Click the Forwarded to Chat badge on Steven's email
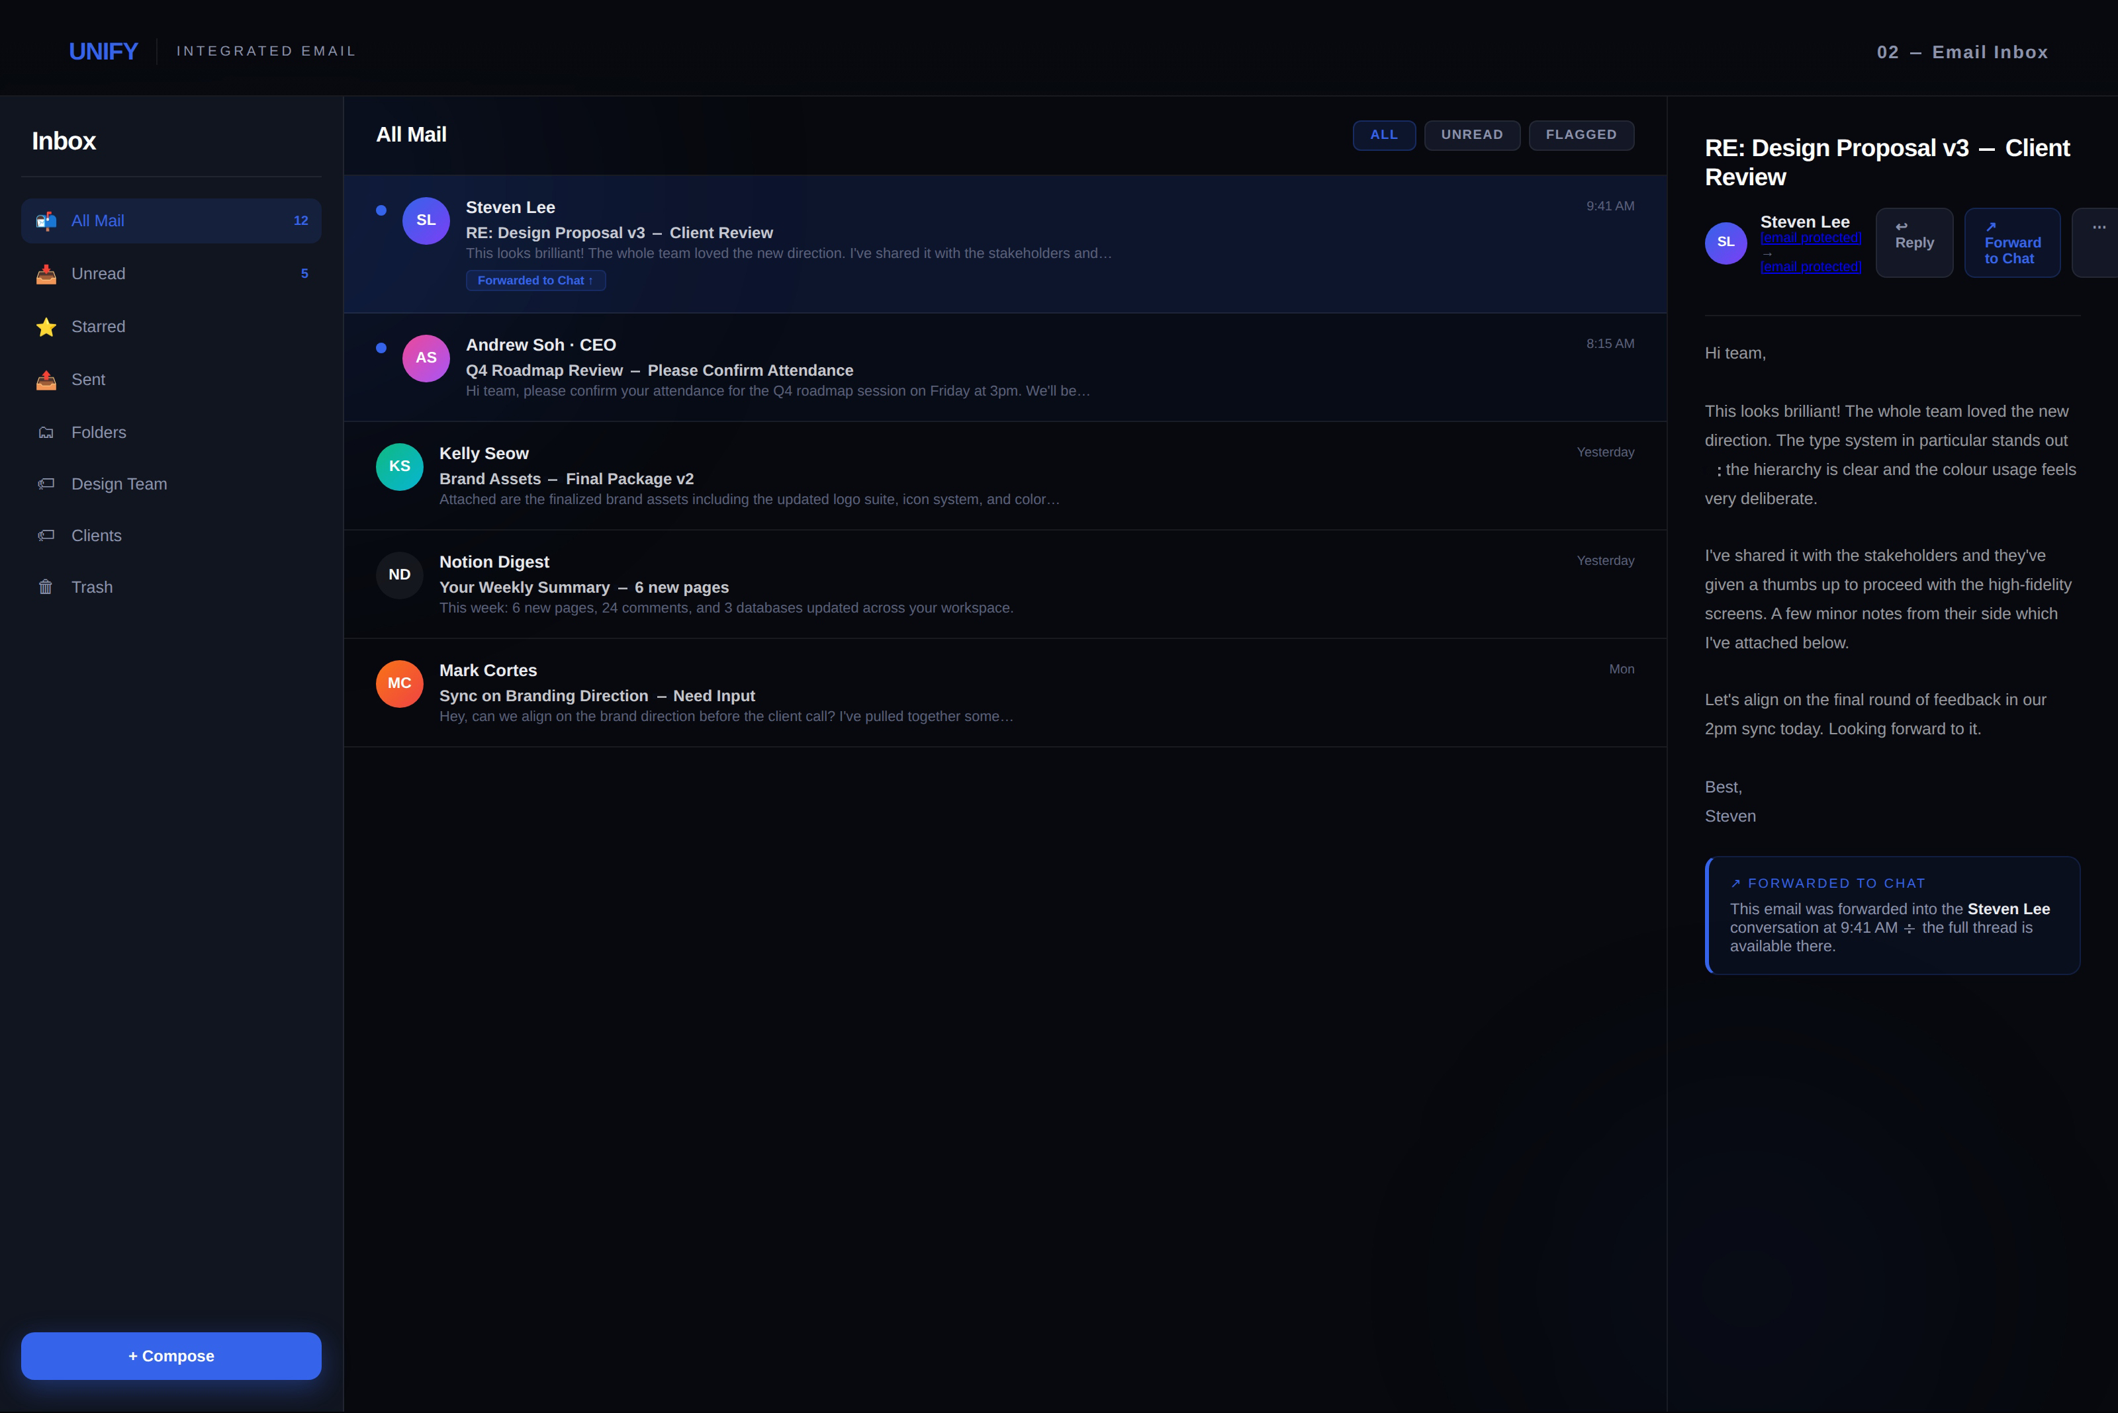 [x=535, y=280]
